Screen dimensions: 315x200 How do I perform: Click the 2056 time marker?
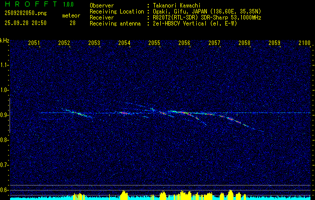pos(184,43)
